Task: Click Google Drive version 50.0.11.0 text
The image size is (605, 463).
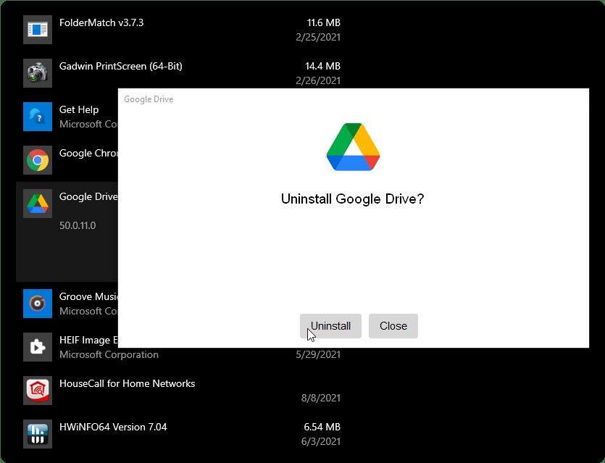Action: [x=78, y=225]
